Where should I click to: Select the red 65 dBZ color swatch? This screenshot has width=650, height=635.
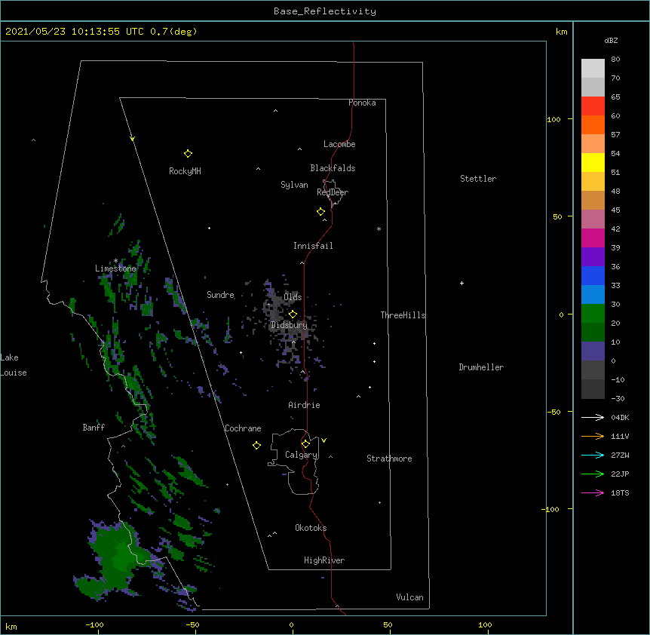[593, 106]
